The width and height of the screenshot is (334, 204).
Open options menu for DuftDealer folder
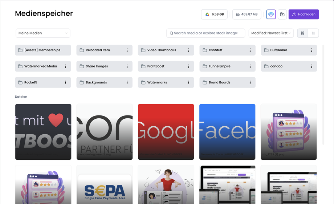coord(311,50)
